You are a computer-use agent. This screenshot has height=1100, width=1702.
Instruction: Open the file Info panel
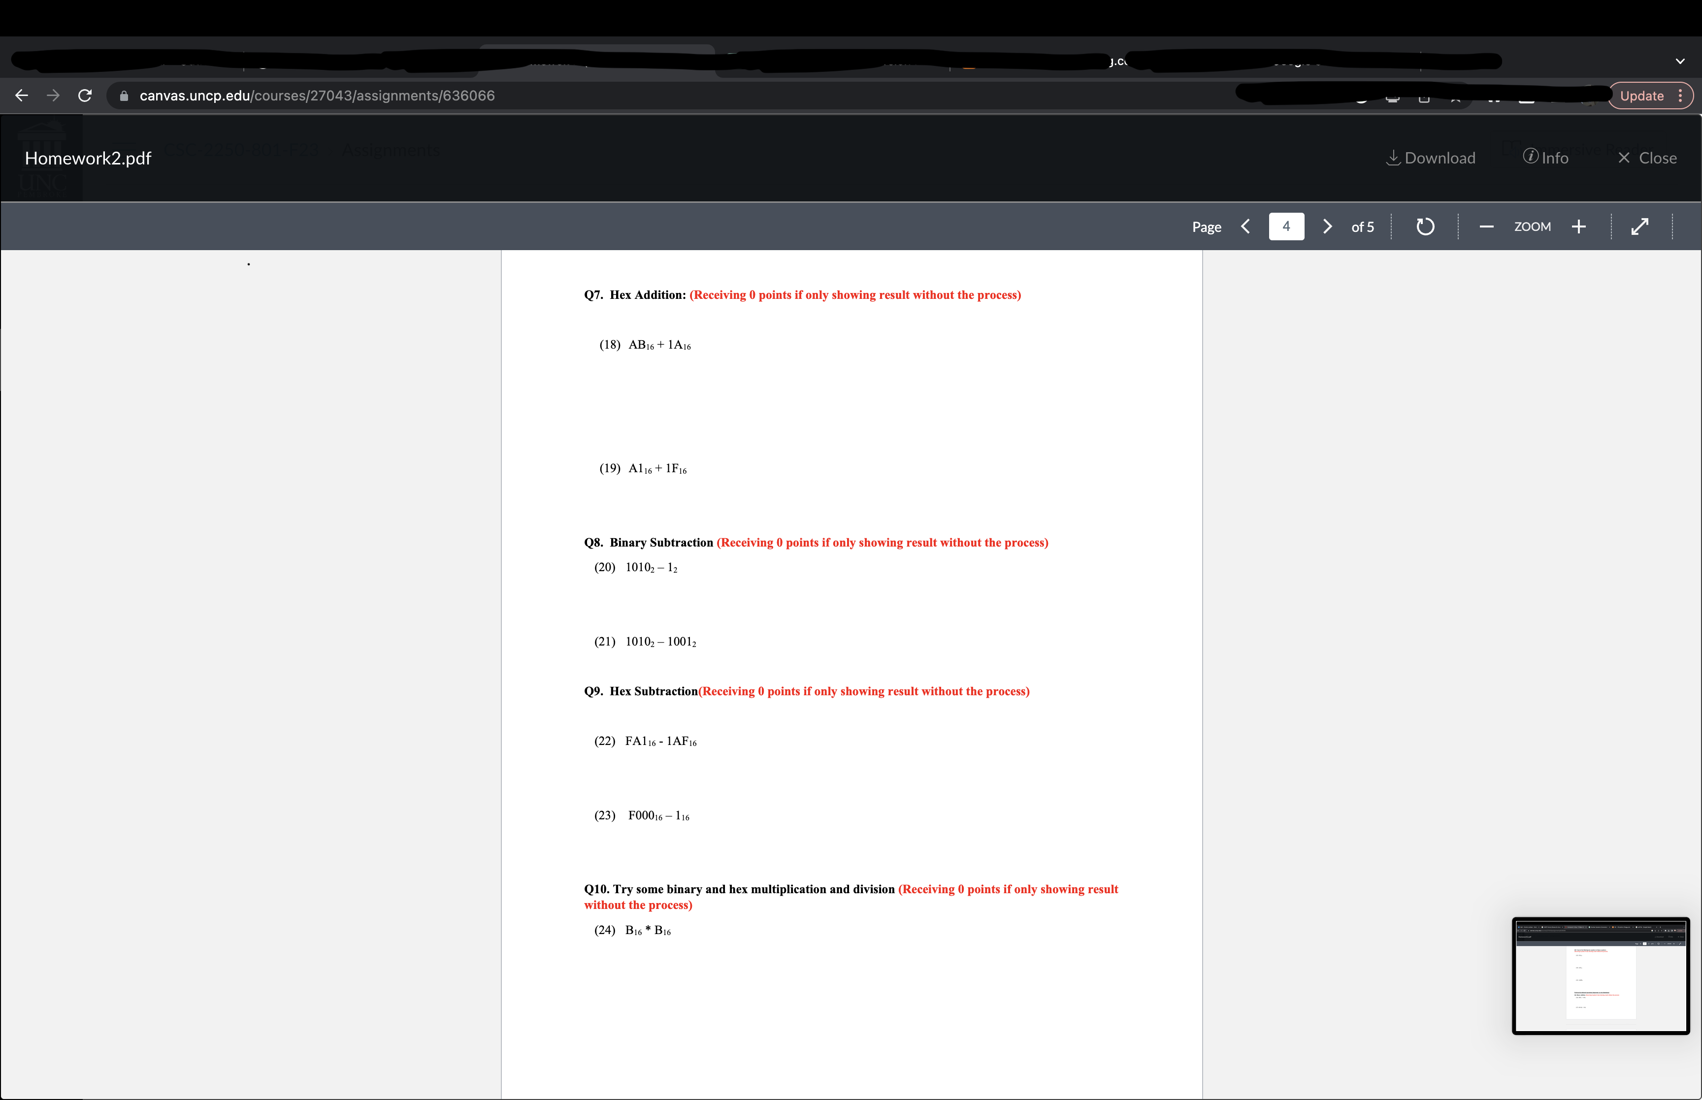tap(1545, 158)
